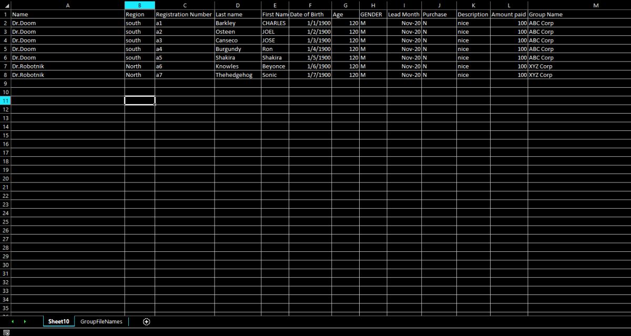Select the cell containing Canseco

238,40
